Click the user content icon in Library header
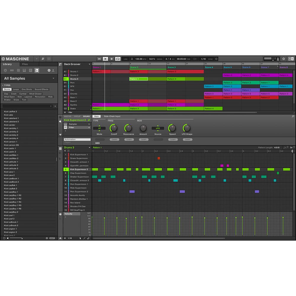 tap(53, 70)
